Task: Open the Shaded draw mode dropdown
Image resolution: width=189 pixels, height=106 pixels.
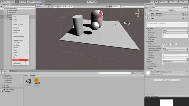Action: (43, 6)
